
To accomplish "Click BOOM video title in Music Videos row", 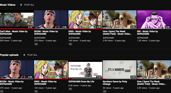I will 46,33.
